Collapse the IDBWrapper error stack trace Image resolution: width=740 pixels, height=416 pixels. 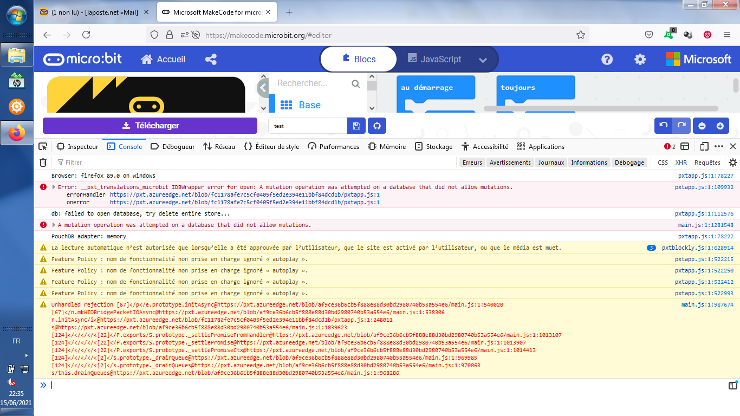click(53, 187)
